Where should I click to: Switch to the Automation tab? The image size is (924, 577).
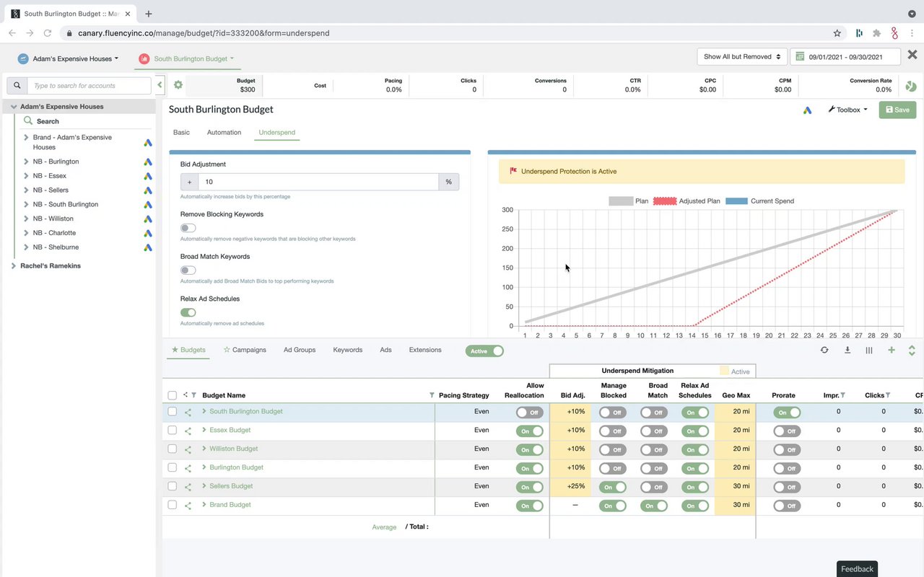[224, 133]
